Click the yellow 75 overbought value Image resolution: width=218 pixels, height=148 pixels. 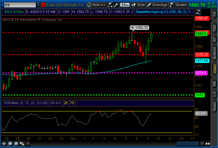[x=72, y=103]
